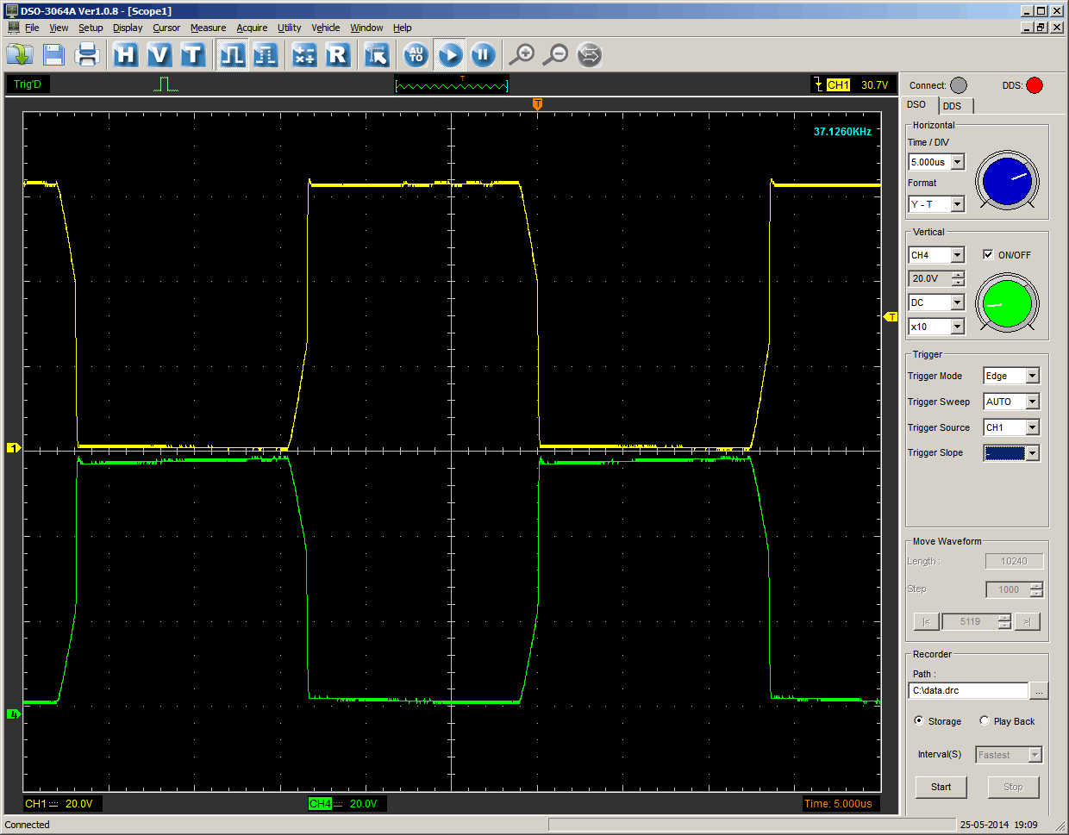Switch to the DDS tab
Viewport: 1069px width, 835px height.
click(x=953, y=106)
